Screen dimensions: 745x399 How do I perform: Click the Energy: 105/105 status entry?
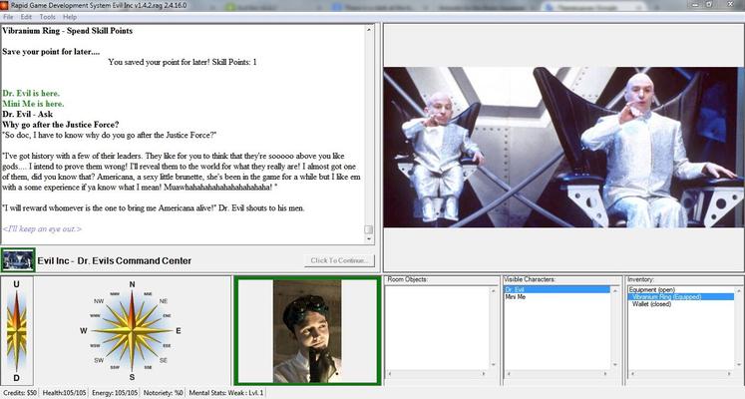tap(114, 393)
